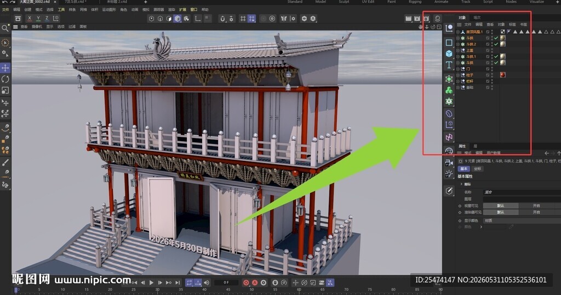The image size is (561, 295).
Task: Add a camera object
Action: pos(449,163)
